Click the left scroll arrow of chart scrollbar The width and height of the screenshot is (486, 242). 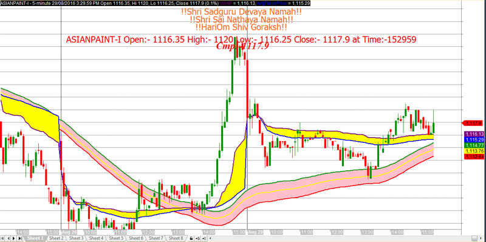pyautogui.click(x=210, y=238)
